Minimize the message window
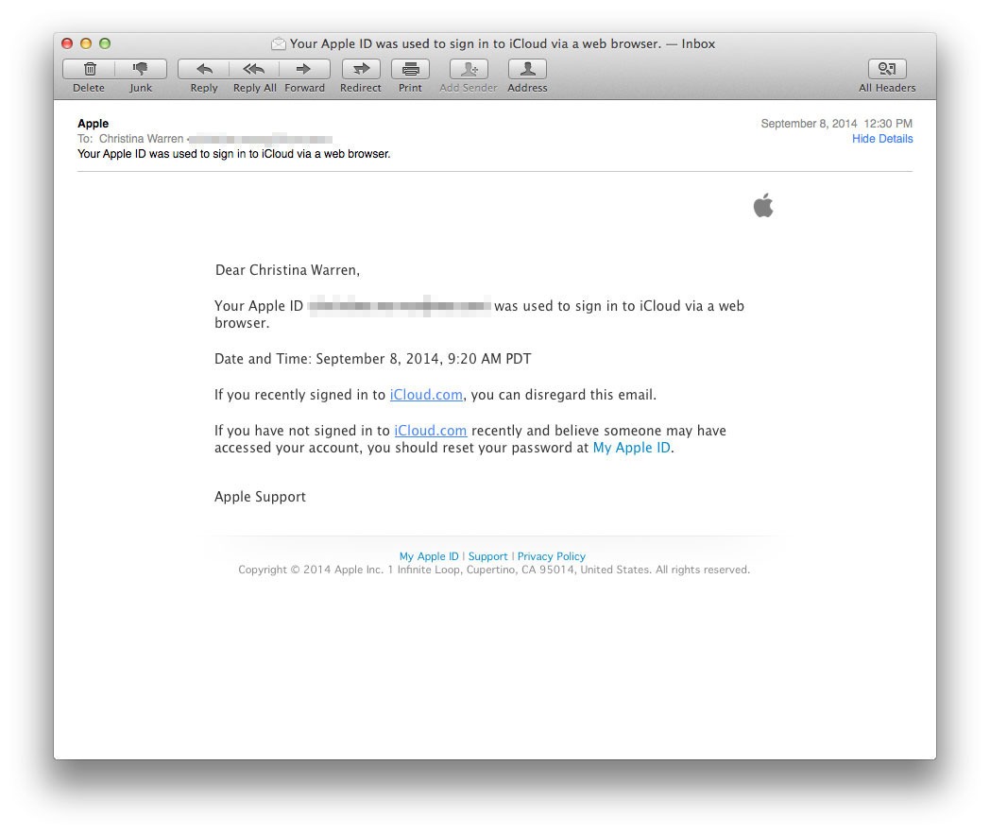Viewport: 990px width, 834px height. (x=86, y=43)
